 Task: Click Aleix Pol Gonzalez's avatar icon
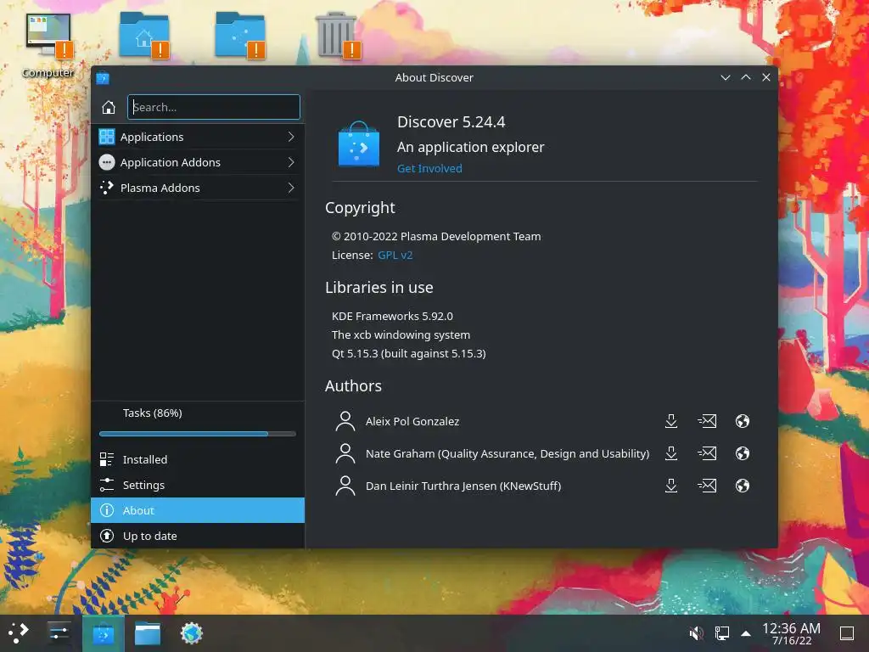tap(345, 421)
